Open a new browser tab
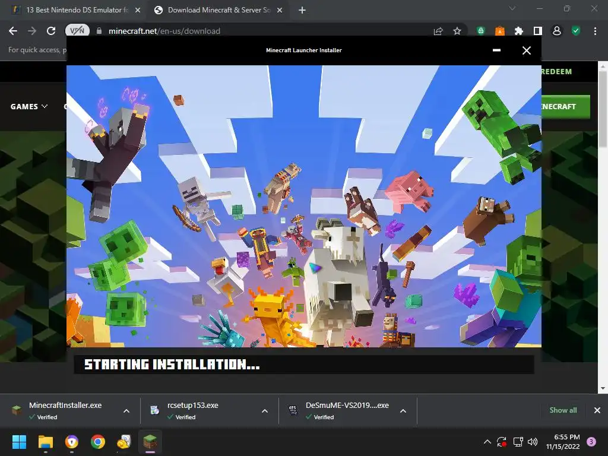608x456 pixels. (x=302, y=10)
